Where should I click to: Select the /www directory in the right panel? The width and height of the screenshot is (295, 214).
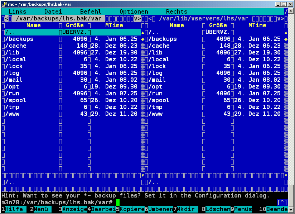pos(155,114)
